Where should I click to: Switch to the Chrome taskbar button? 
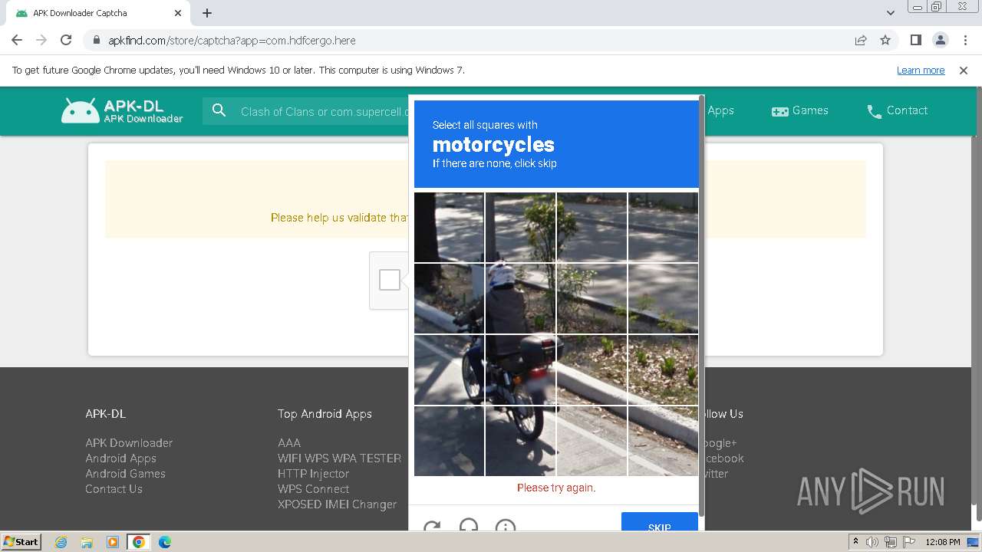tap(138, 542)
